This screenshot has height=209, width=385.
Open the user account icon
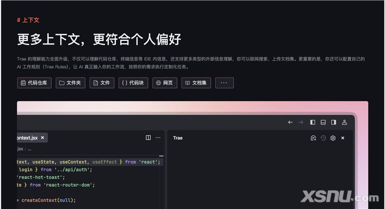344,122
